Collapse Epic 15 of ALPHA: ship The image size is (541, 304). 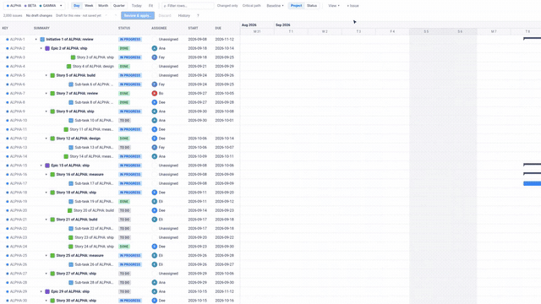coord(41,166)
